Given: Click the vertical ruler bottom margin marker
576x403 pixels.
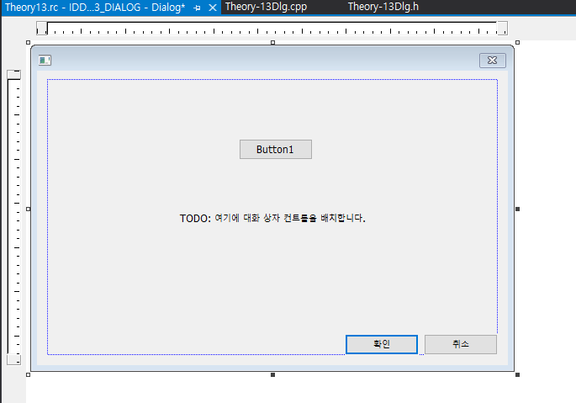Looking at the screenshot, I should 14,359.
